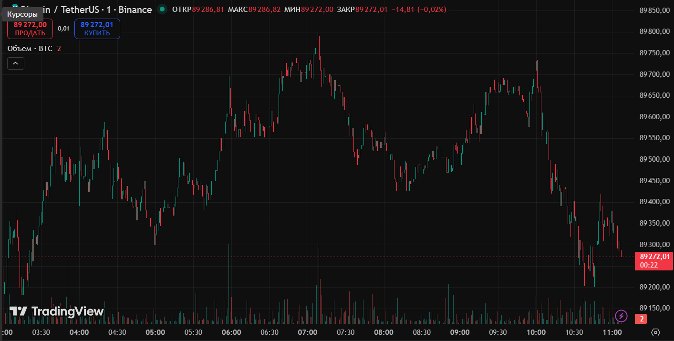The width and height of the screenshot is (674, 341).
Task: Click the red volume value badge on price axis
Action: pyautogui.click(x=642, y=319)
